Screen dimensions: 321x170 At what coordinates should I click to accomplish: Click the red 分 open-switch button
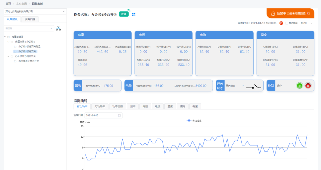coord(308,86)
